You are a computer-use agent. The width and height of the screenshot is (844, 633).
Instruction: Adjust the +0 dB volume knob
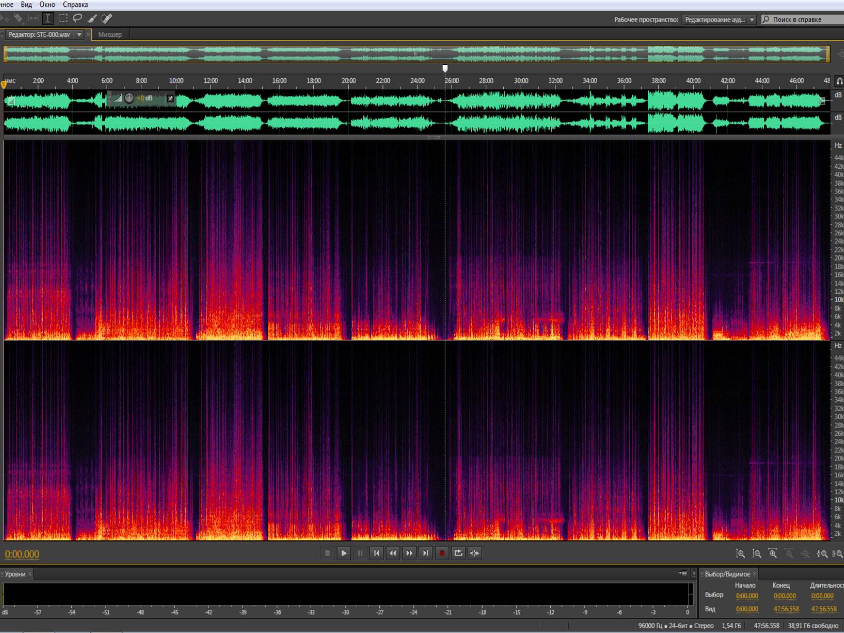click(129, 98)
